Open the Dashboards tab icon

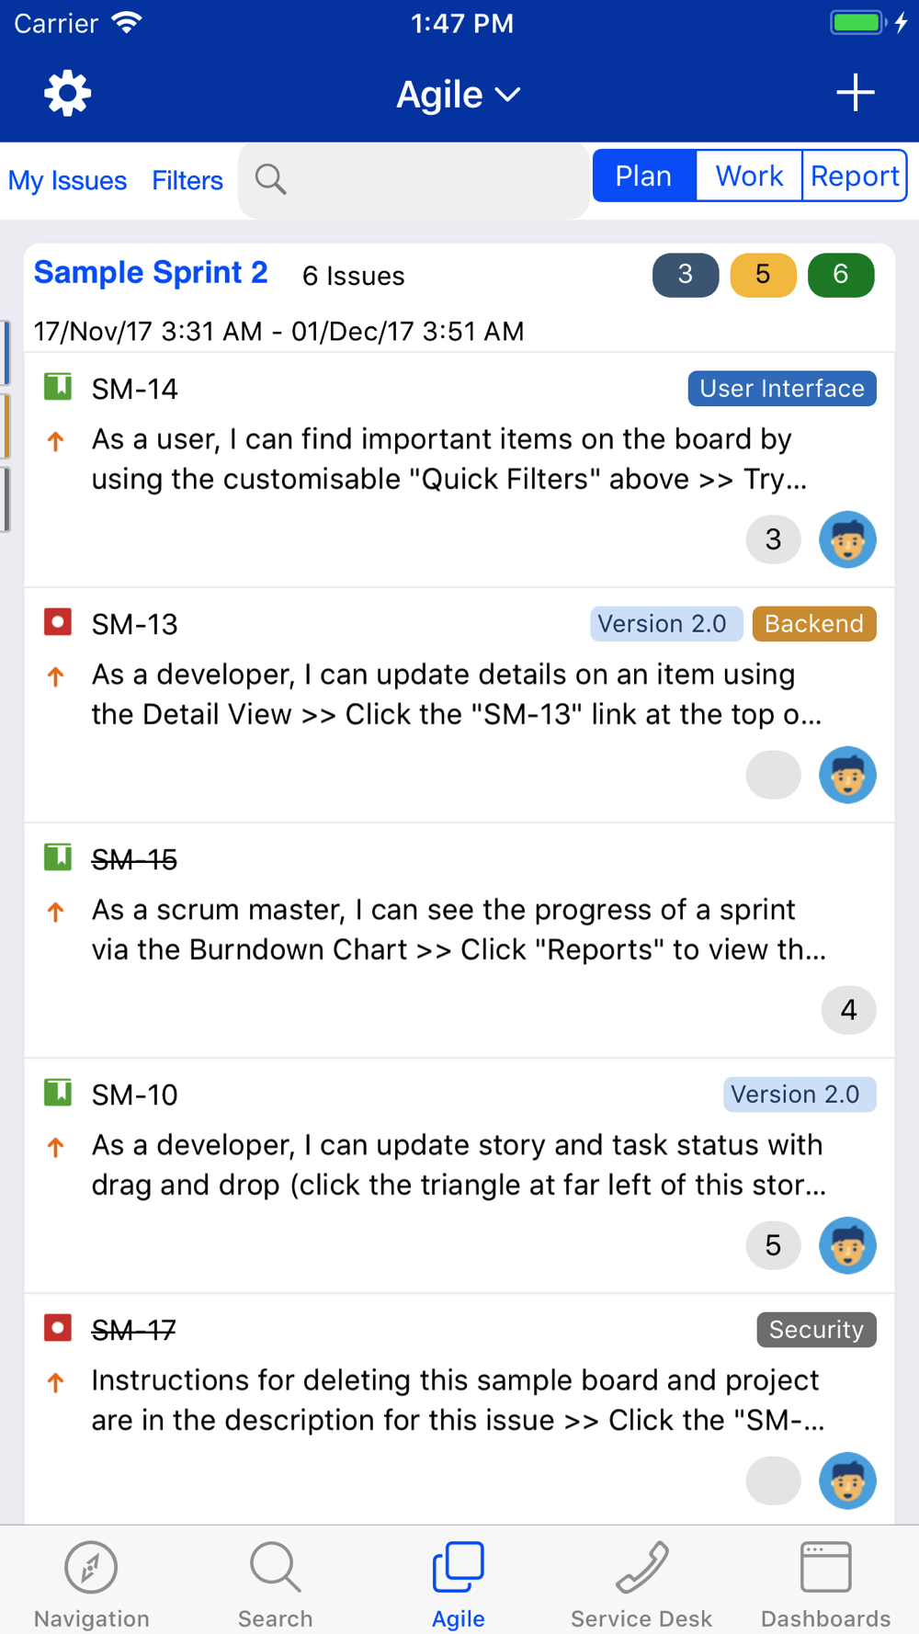[825, 1567]
